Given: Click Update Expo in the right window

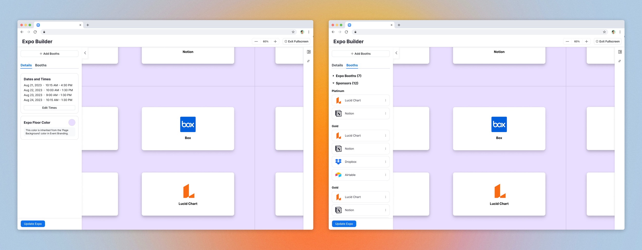Looking at the screenshot, I should tap(344, 224).
